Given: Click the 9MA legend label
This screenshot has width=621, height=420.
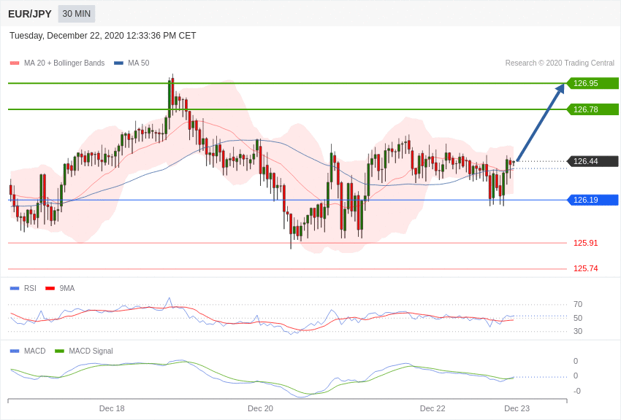Looking at the screenshot, I should click(x=67, y=288).
